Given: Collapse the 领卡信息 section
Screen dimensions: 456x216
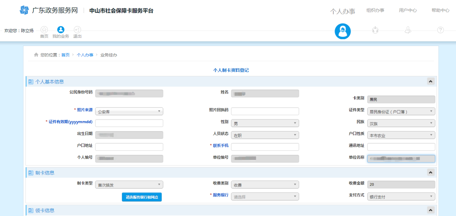Looking at the screenshot, I should point(430,210).
